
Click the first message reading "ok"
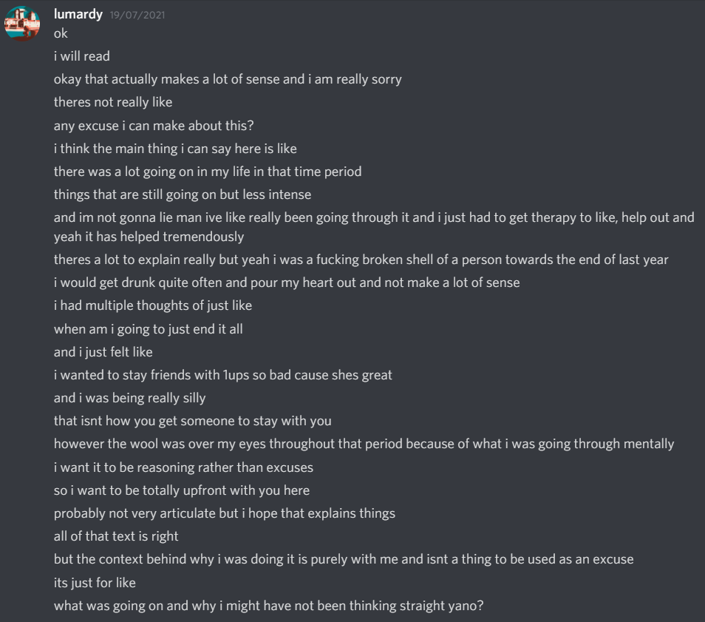pos(61,33)
